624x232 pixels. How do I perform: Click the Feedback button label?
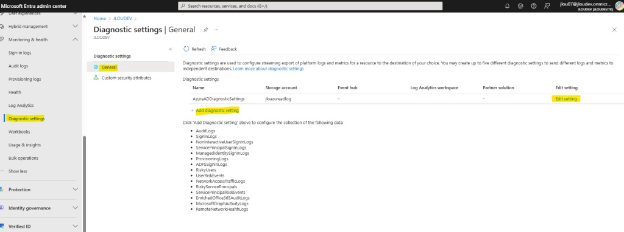228,49
